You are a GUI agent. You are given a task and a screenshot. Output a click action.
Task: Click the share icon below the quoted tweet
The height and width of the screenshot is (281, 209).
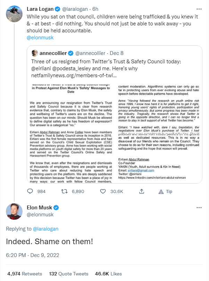coord(142,191)
